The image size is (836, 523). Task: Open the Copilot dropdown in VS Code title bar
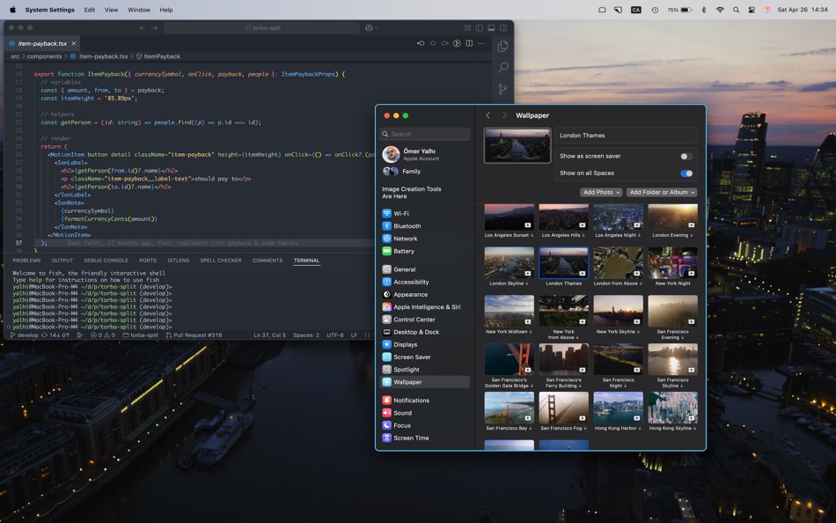[375, 28]
